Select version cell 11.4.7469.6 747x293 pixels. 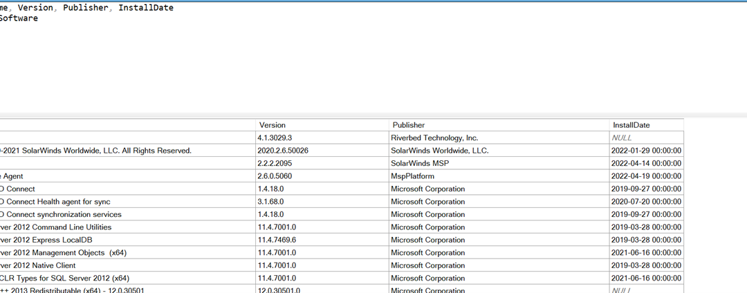click(x=322, y=240)
